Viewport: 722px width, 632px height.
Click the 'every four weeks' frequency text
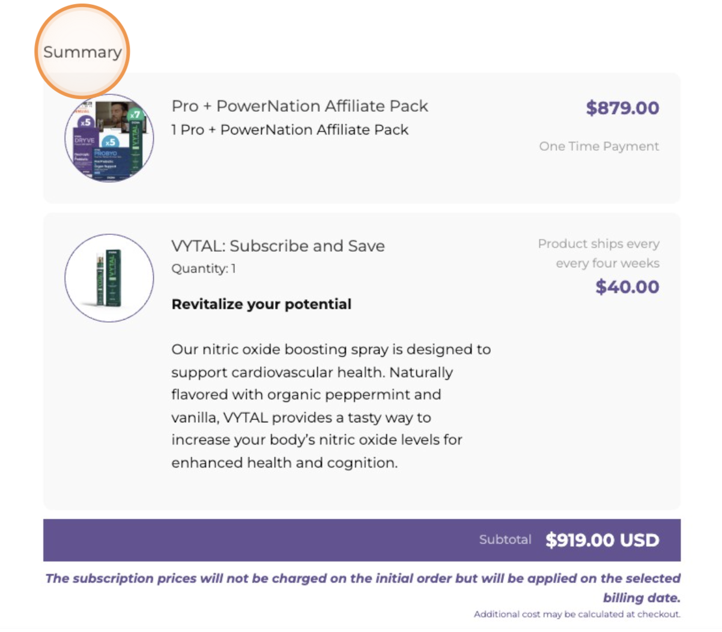coord(607,264)
